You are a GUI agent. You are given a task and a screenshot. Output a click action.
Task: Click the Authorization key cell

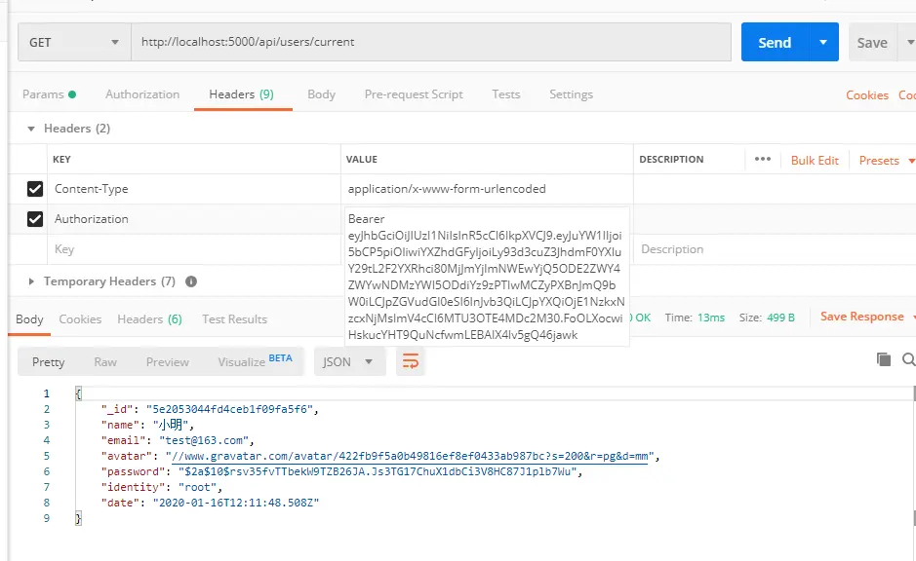click(194, 219)
